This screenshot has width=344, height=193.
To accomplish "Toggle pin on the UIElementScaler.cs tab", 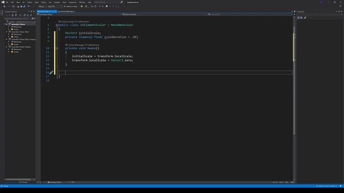I will coord(53,11).
